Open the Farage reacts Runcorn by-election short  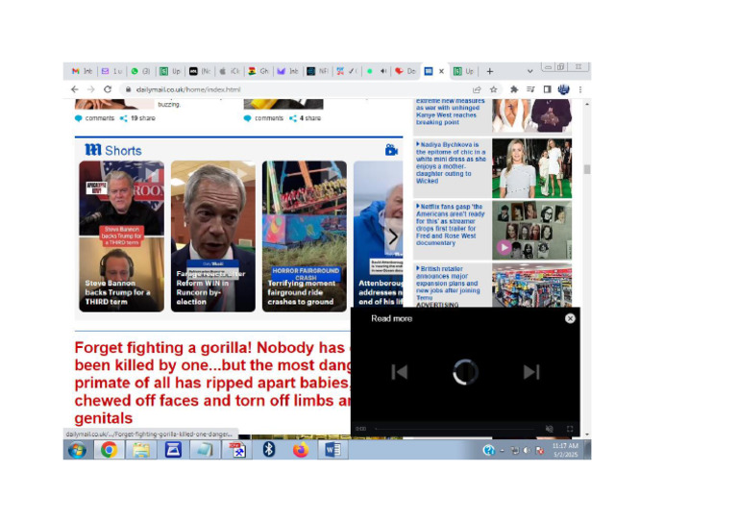click(213, 236)
